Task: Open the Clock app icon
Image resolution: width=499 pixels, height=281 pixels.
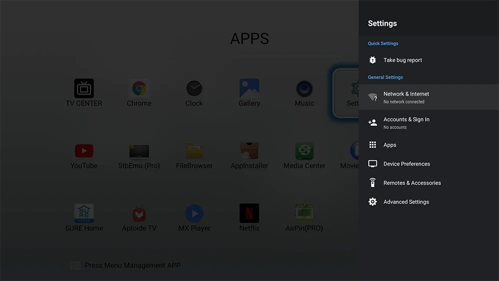Action: coord(194,88)
